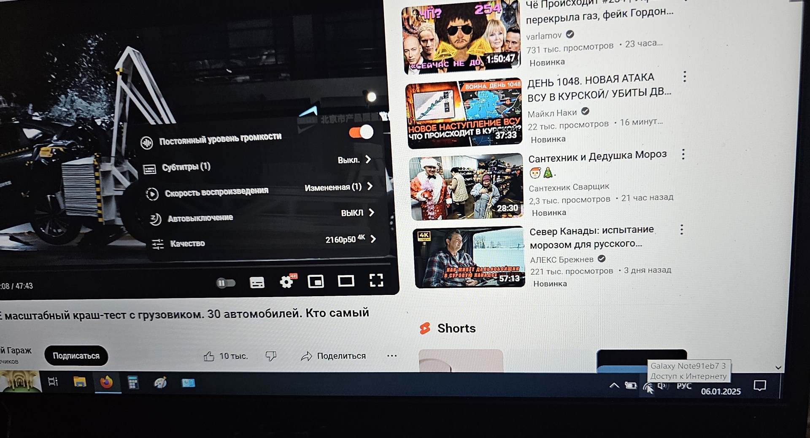The width and height of the screenshot is (810, 438).
Task: Click the РУС language indicator in the taskbar
Action: pyautogui.click(x=684, y=386)
